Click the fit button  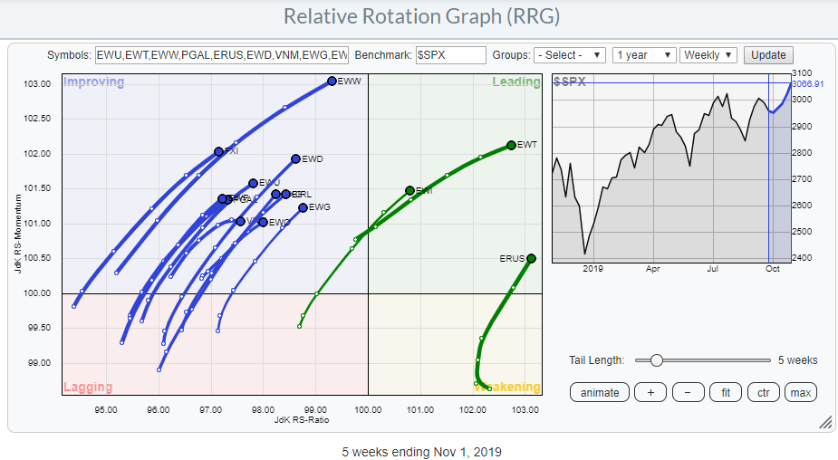[725, 392]
